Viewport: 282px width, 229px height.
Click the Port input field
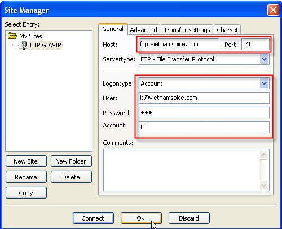click(x=255, y=45)
